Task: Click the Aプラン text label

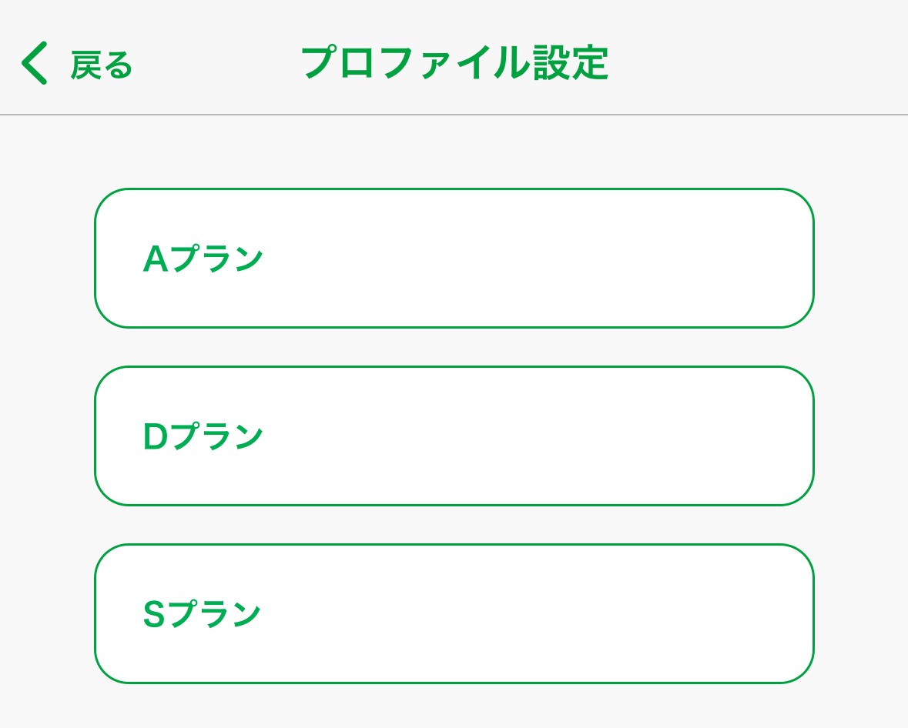Action: point(203,259)
